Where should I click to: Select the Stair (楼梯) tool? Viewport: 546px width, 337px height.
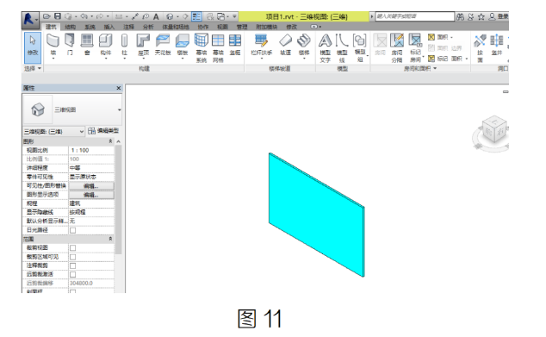tap(304, 46)
